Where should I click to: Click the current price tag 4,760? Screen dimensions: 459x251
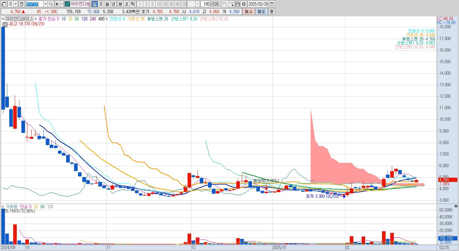coord(447,180)
